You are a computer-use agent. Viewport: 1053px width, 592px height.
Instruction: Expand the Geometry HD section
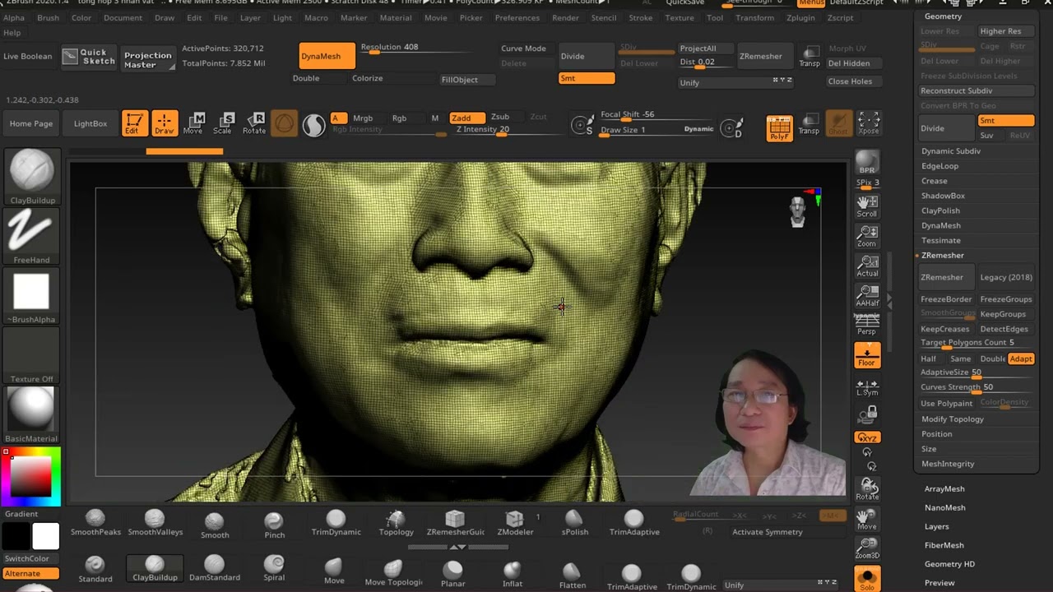[x=949, y=564]
